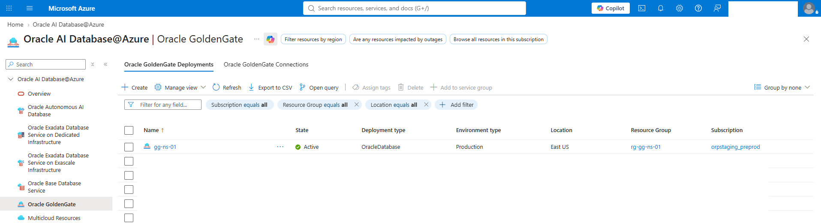Open the Resource Group equals all filter
The height and width of the screenshot is (223, 821).
(x=315, y=105)
